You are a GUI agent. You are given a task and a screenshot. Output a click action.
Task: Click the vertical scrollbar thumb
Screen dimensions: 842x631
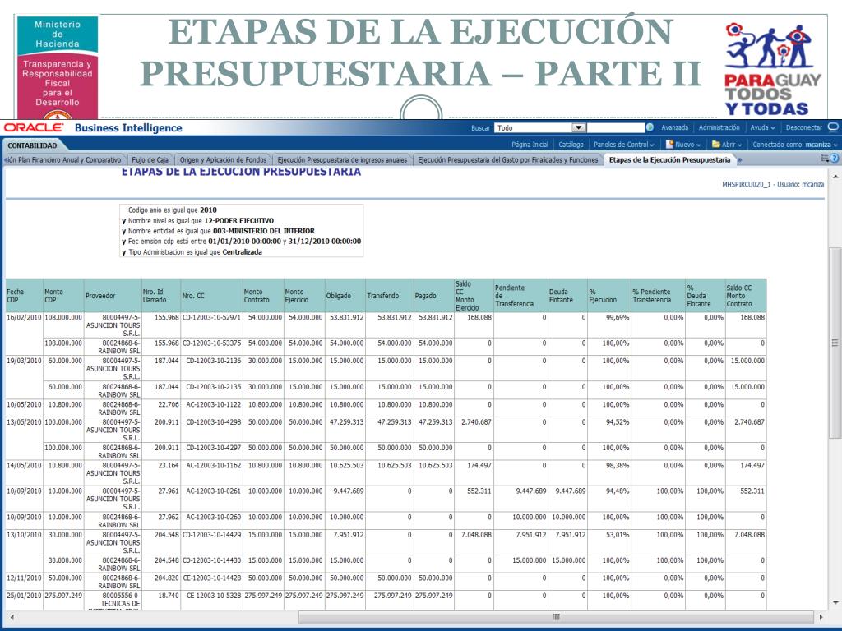pos(835,343)
